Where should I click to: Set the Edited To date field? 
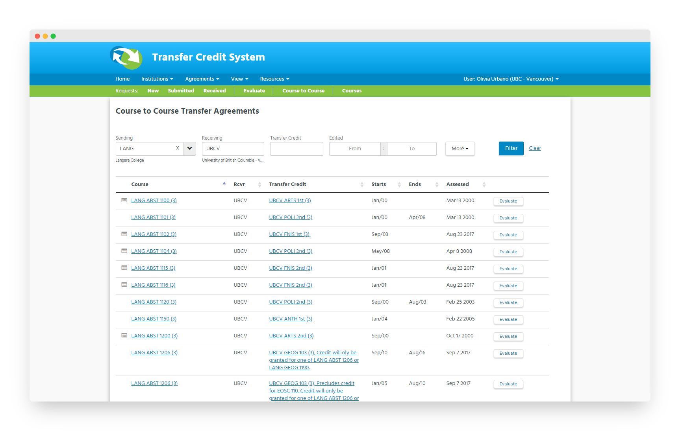pos(412,149)
